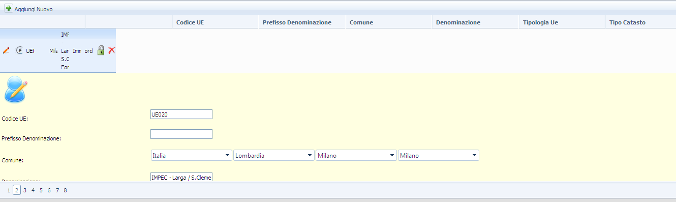Image resolution: width=676 pixels, height=202 pixels.
Task: Click the truncated UE code cell in row
Action: coord(30,51)
